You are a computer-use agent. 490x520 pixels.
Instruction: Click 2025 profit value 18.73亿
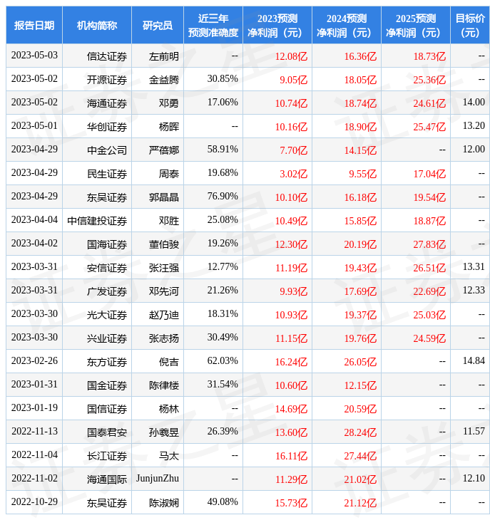click(429, 56)
